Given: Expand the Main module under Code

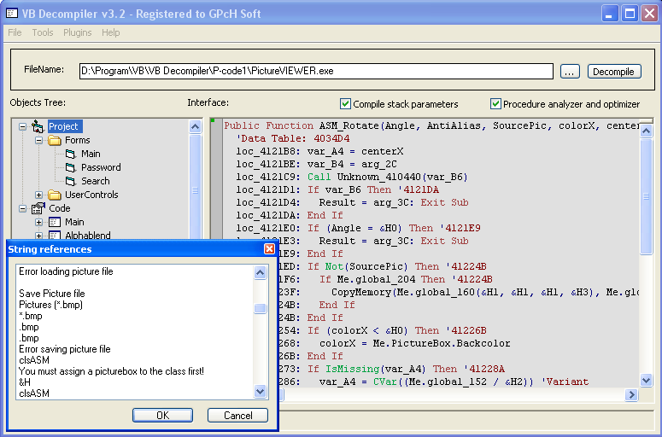Looking at the screenshot, I should coord(38,222).
